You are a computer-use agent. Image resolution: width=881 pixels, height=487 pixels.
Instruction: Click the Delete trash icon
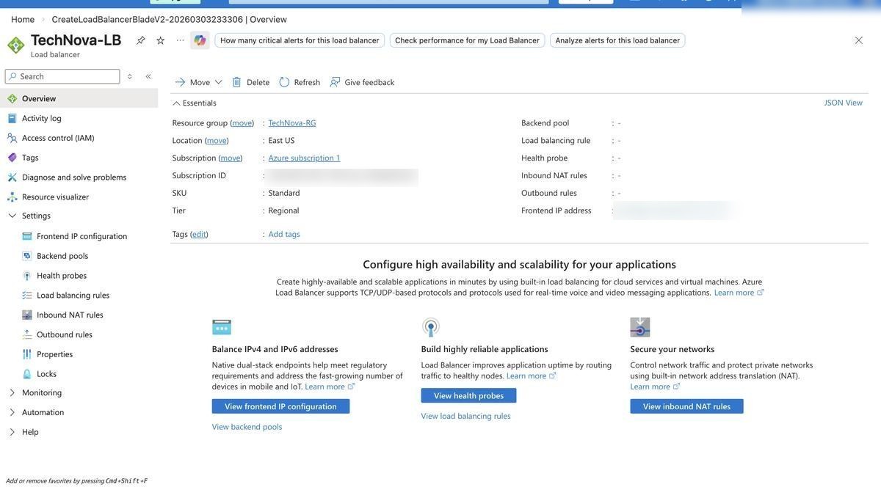pos(237,82)
